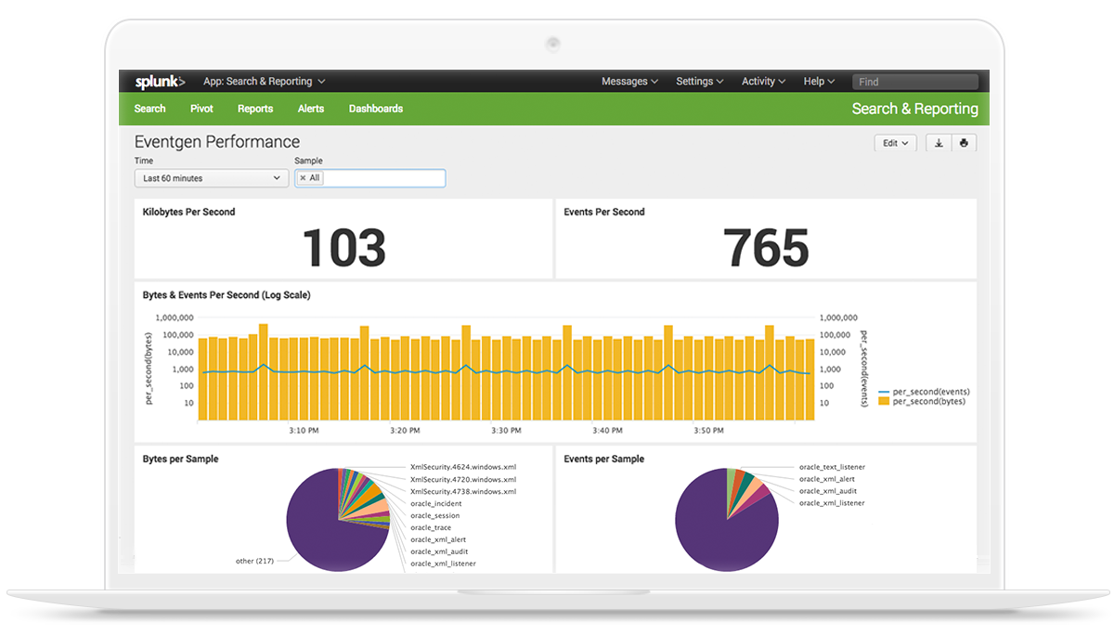Open the App: Search & Reporting dropdown
Viewport: 1114px width, 635px height.
(x=264, y=82)
